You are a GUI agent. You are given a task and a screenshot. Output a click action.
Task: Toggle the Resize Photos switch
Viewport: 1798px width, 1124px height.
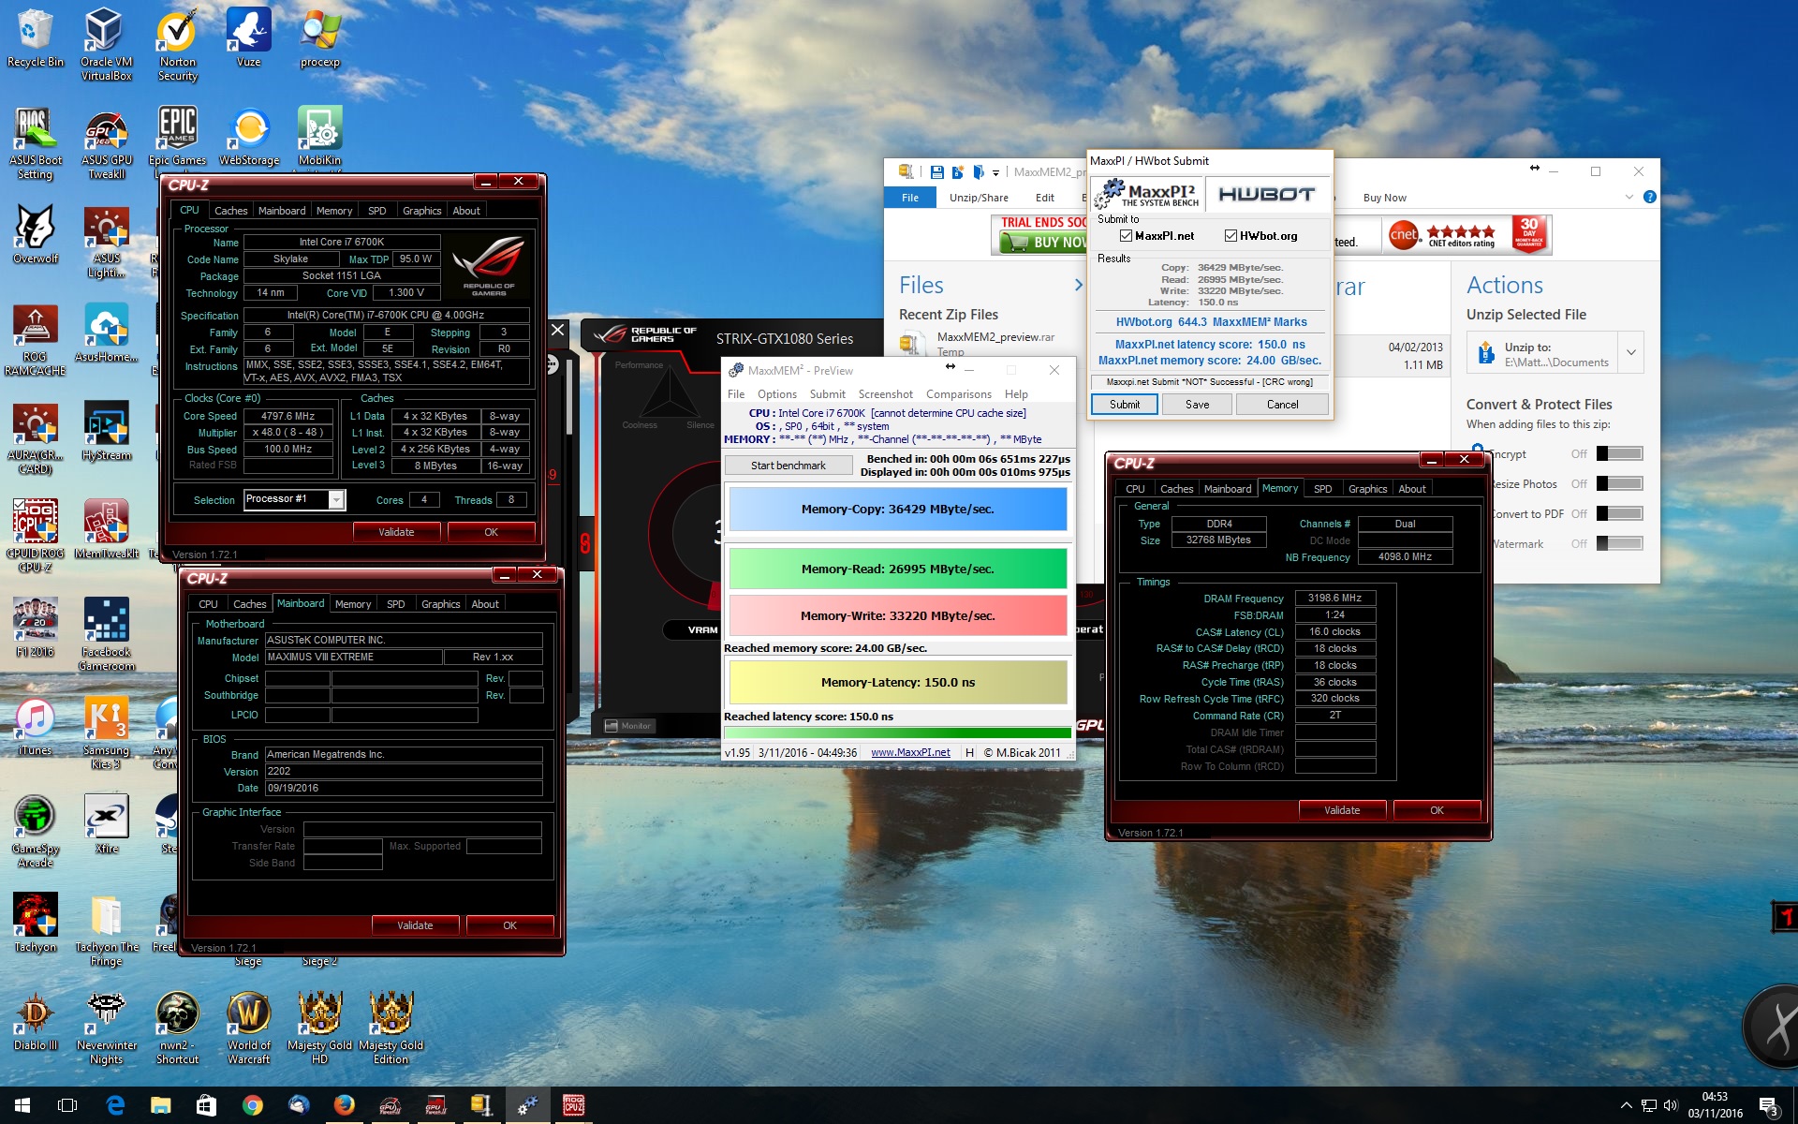coord(1619,484)
